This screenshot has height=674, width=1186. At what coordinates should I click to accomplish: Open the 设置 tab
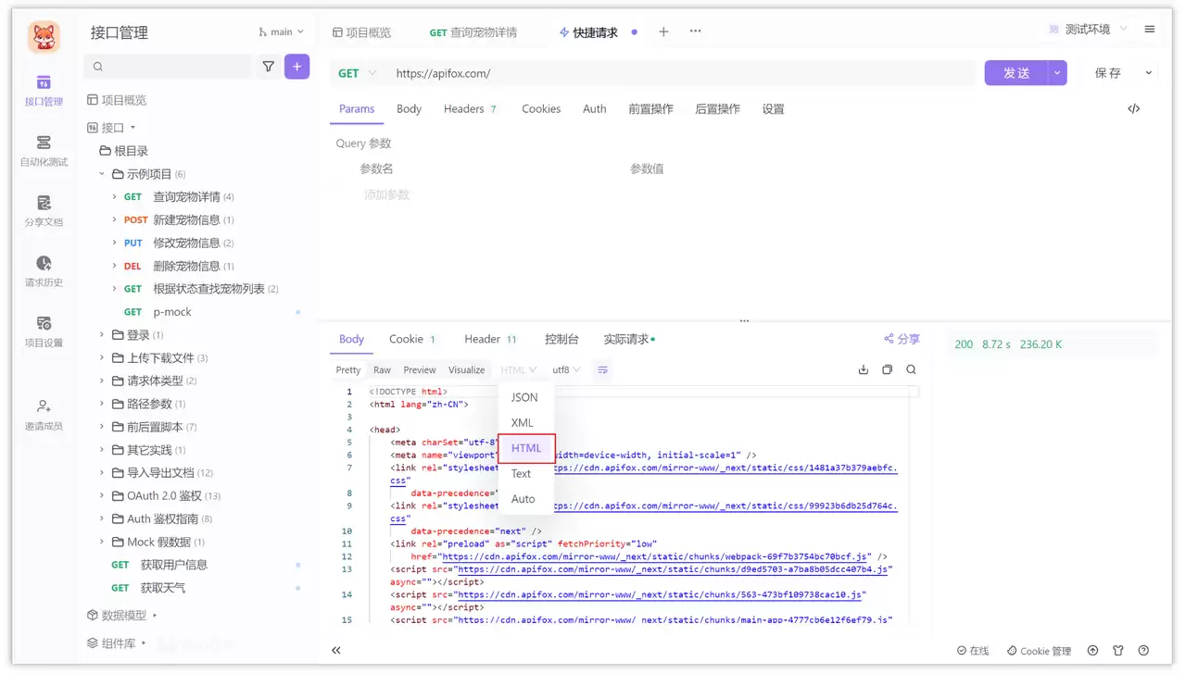click(x=774, y=108)
